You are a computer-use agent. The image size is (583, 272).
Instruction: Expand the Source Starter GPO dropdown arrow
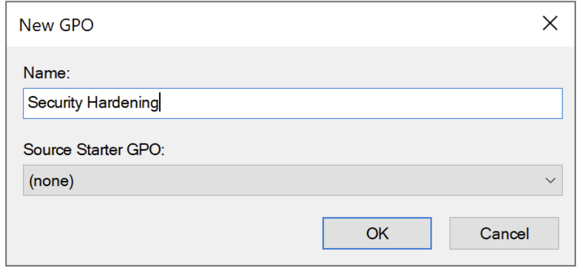(x=549, y=181)
